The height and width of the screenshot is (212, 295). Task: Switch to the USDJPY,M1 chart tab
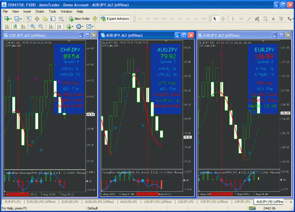(185, 202)
